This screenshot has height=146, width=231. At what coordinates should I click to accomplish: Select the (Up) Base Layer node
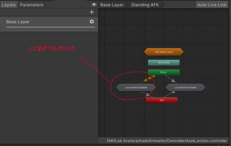(164, 52)
